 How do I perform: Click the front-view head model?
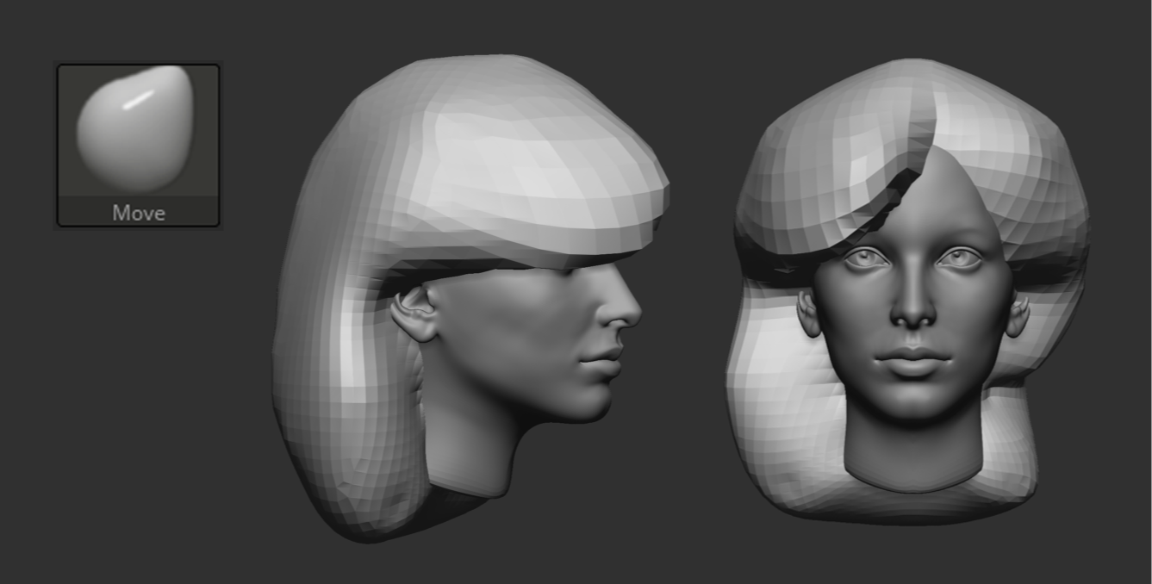[x=907, y=291]
